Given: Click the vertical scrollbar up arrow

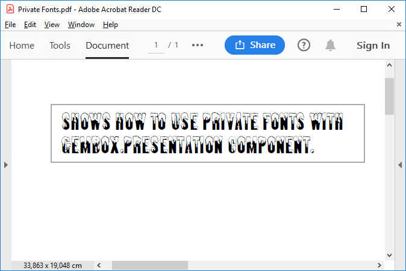Looking at the screenshot, I should click(x=389, y=65).
